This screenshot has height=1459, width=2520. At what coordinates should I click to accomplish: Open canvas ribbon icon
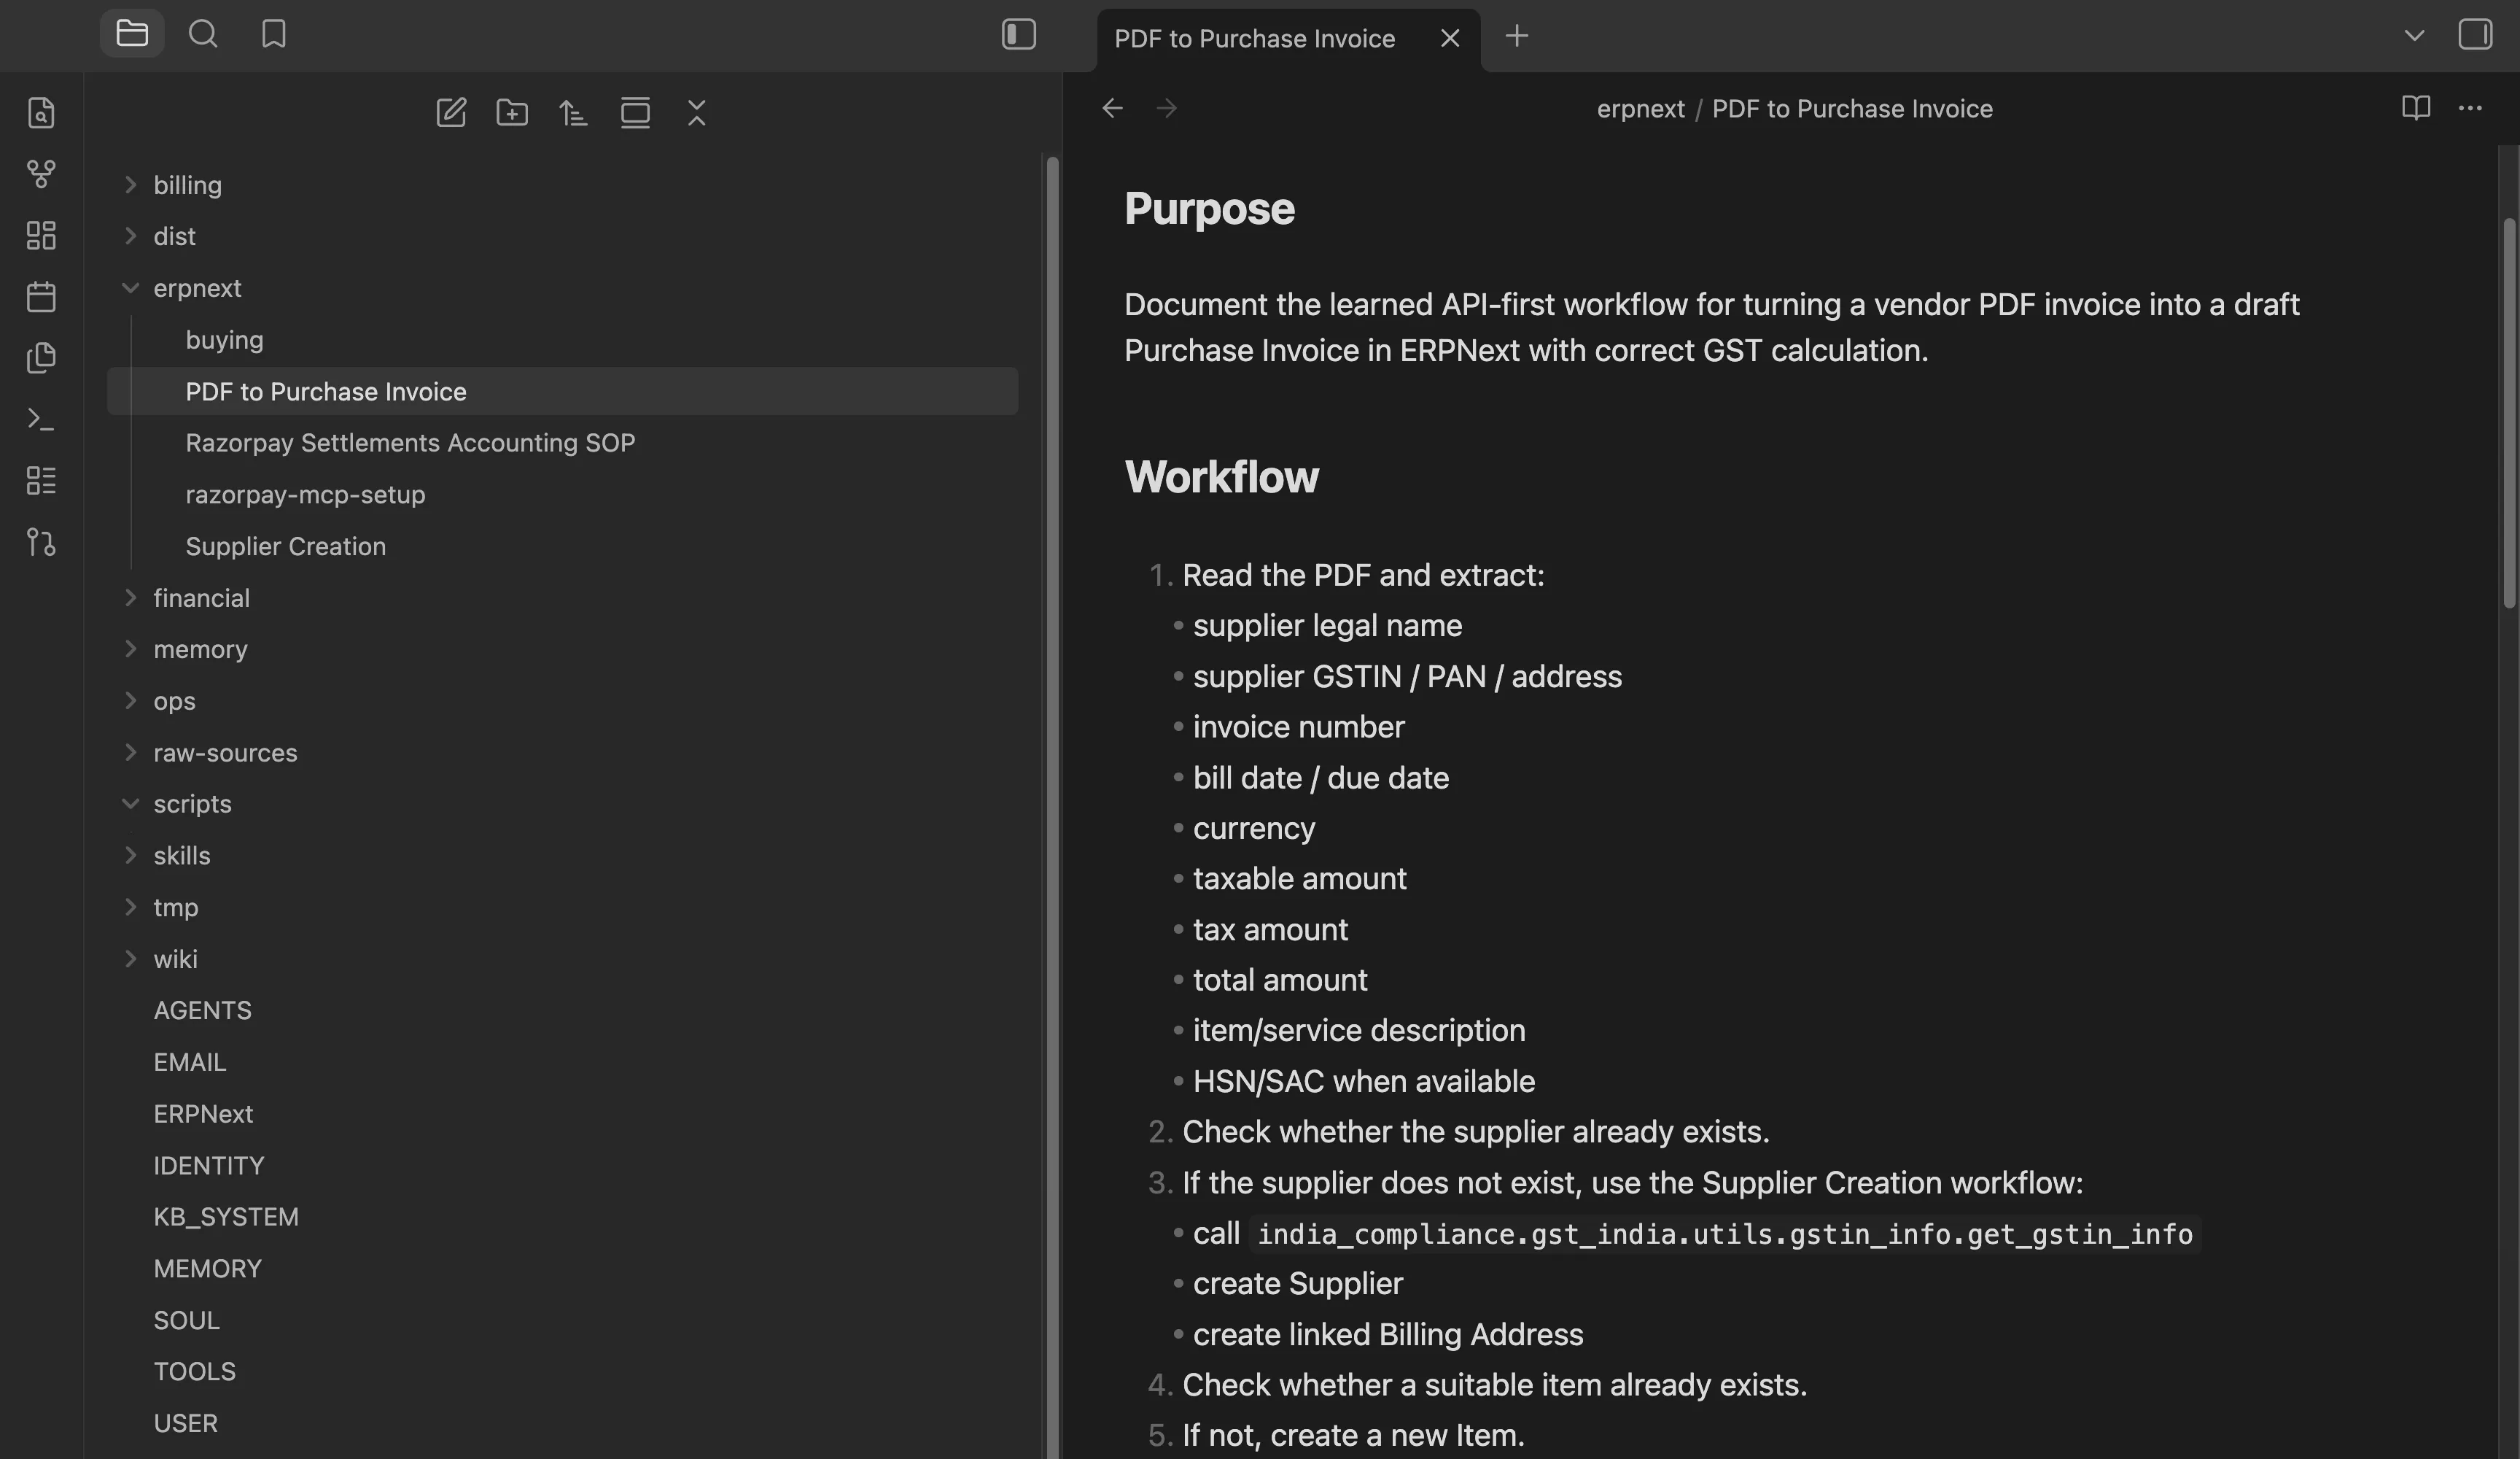[41, 235]
